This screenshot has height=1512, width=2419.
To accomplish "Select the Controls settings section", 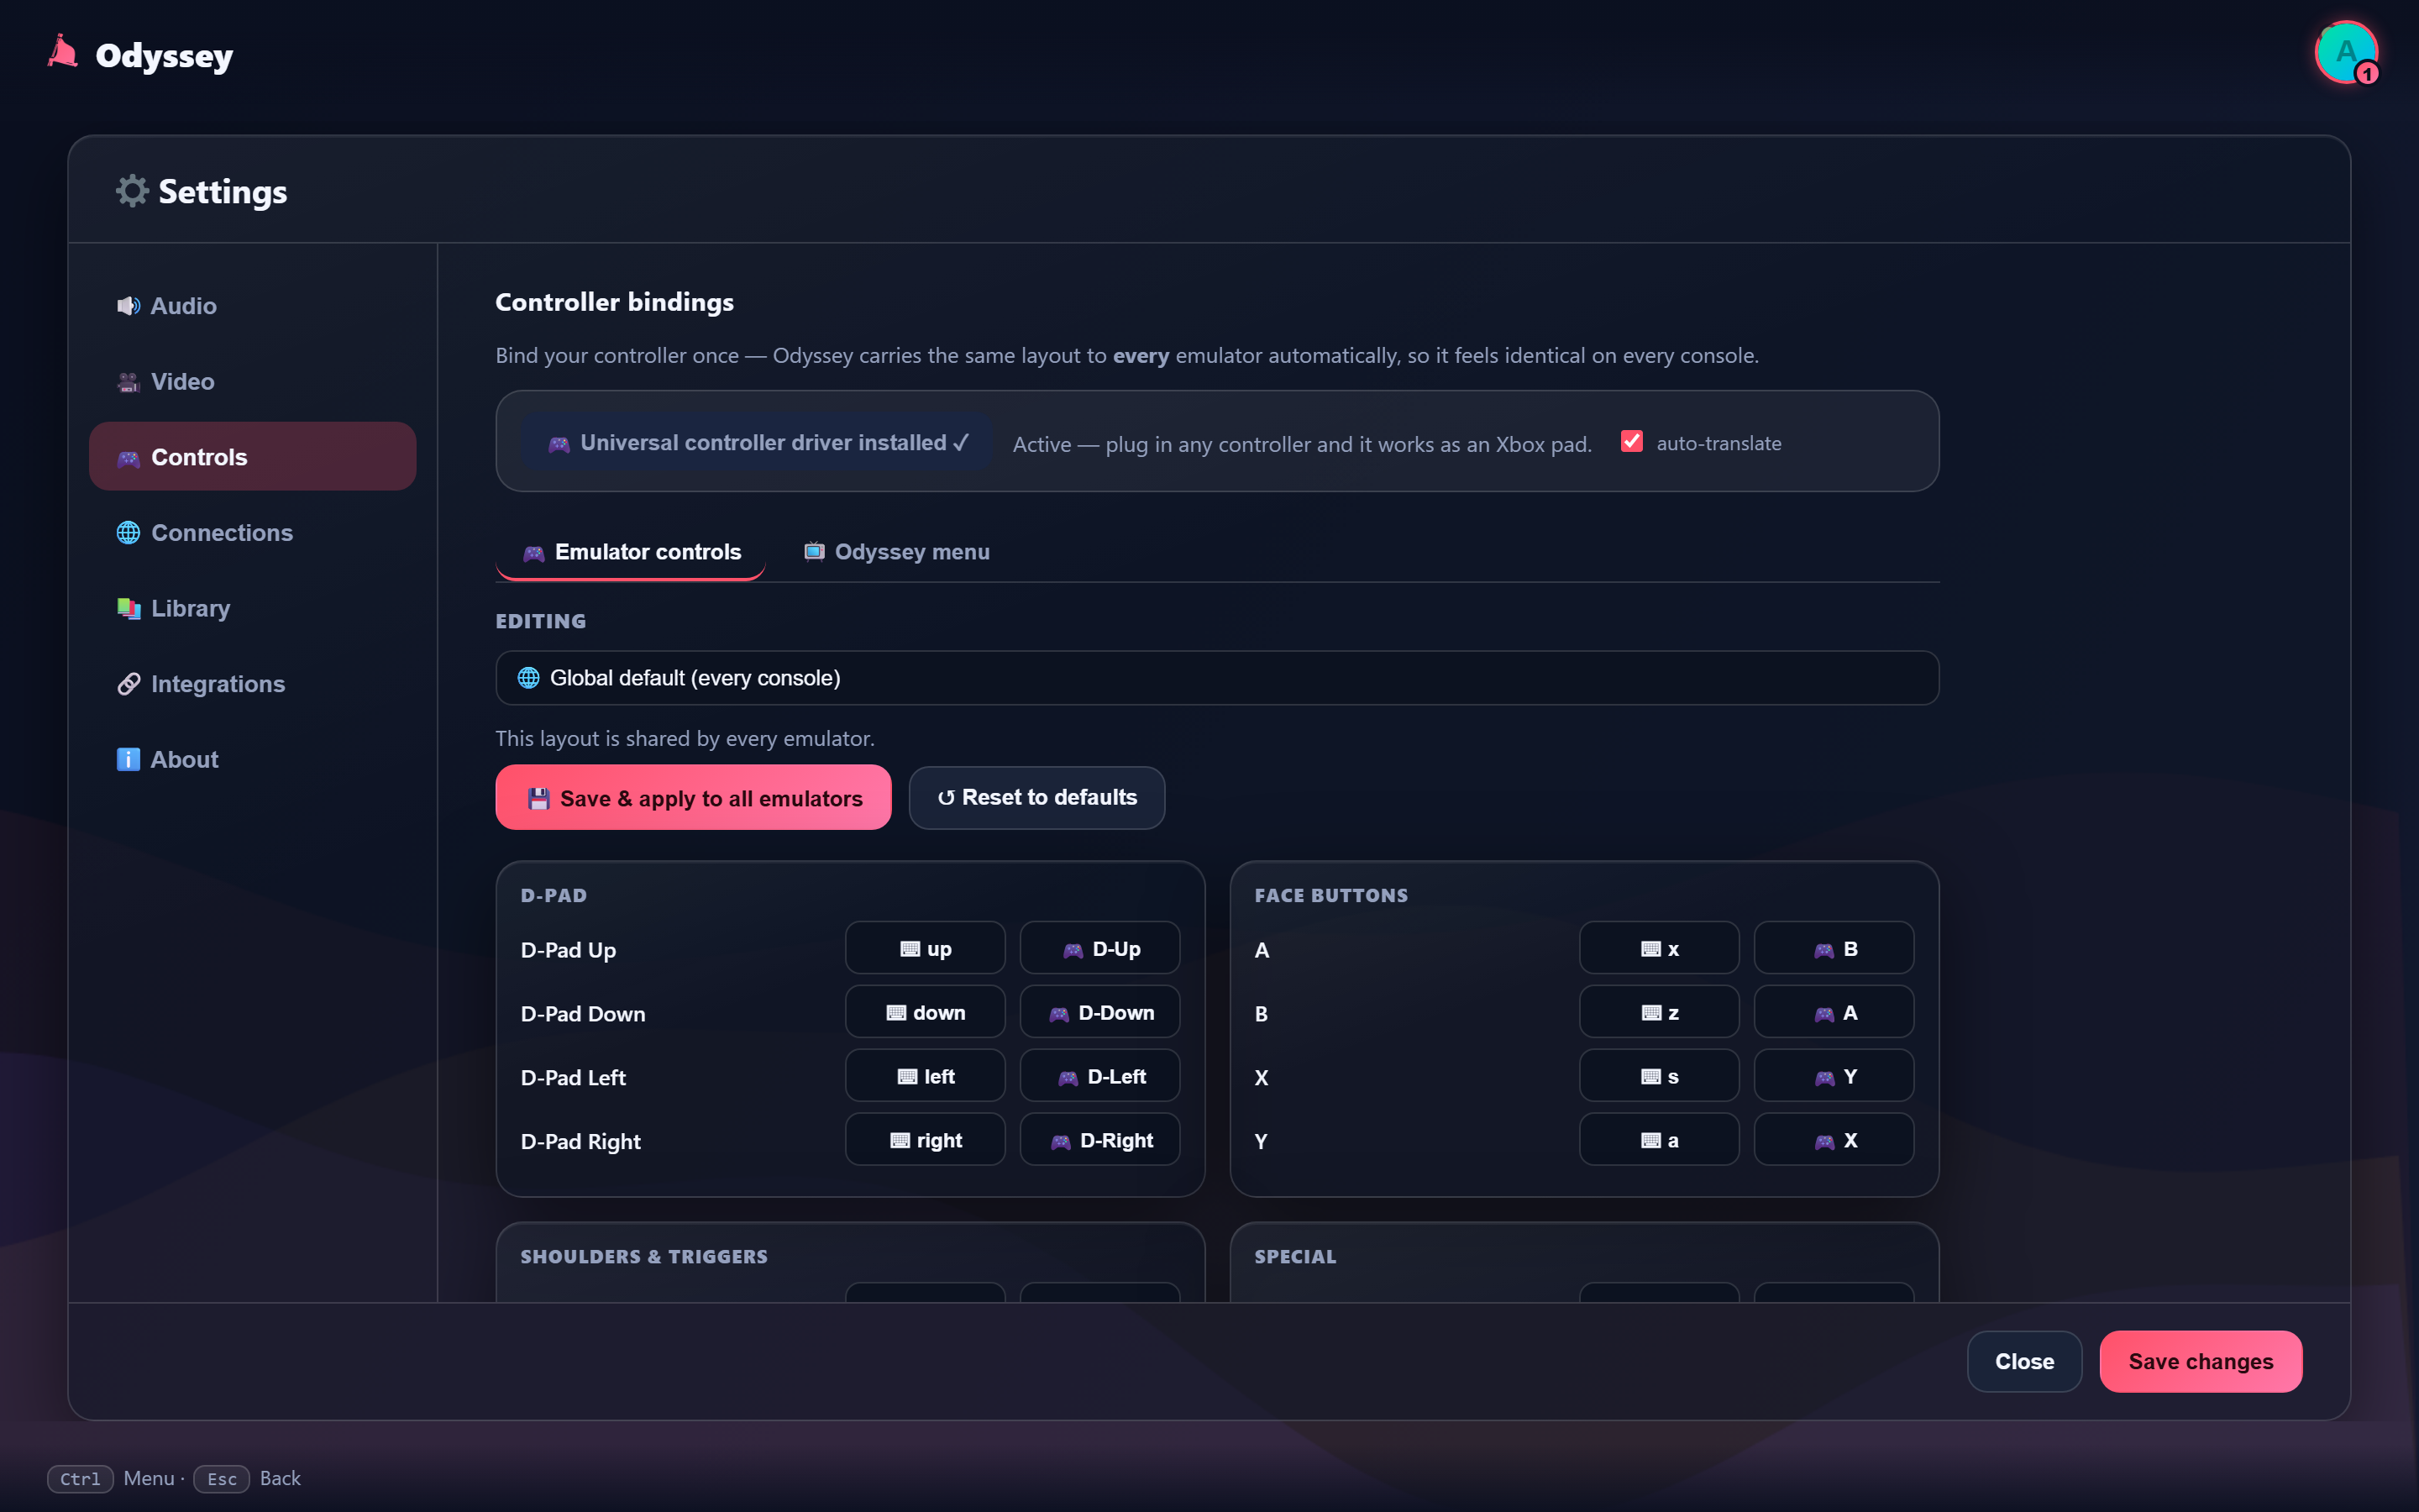I will point(252,457).
